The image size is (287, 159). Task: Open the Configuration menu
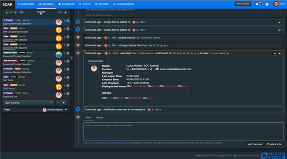pos(123,4)
